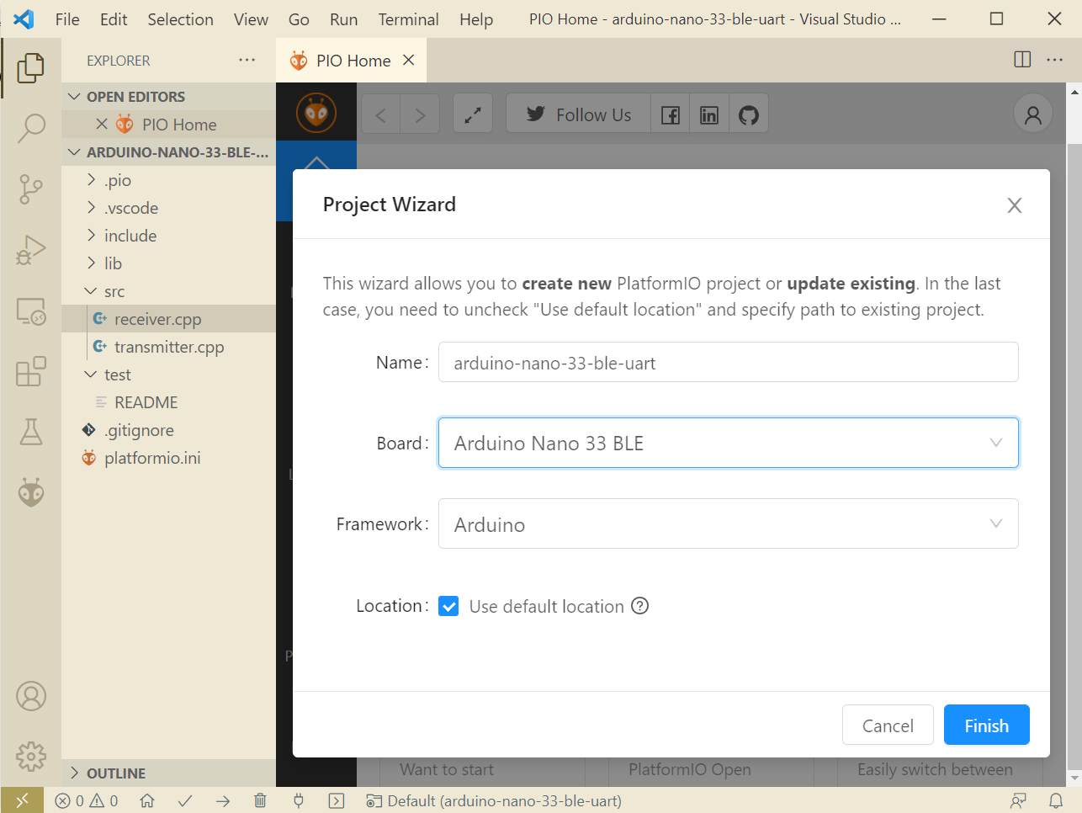Open the Framework dropdown

click(729, 523)
